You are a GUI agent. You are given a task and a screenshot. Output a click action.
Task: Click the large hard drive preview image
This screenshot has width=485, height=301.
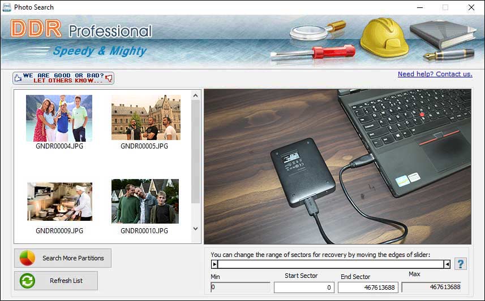[337, 167]
